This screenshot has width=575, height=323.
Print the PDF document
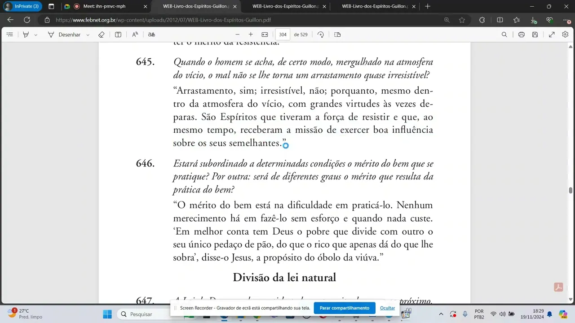[x=521, y=35]
